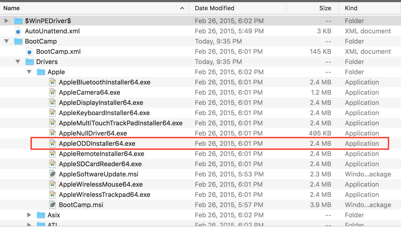Click the AutoUnattend.xml document icon
The width and height of the screenshot is (401, 227).
(x=18, y=31)
